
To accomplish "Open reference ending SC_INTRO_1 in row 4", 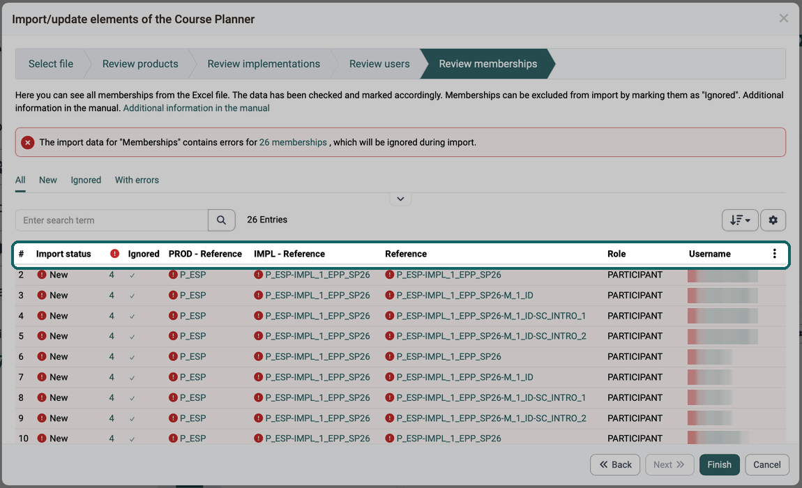I will [x=491, y=316].
